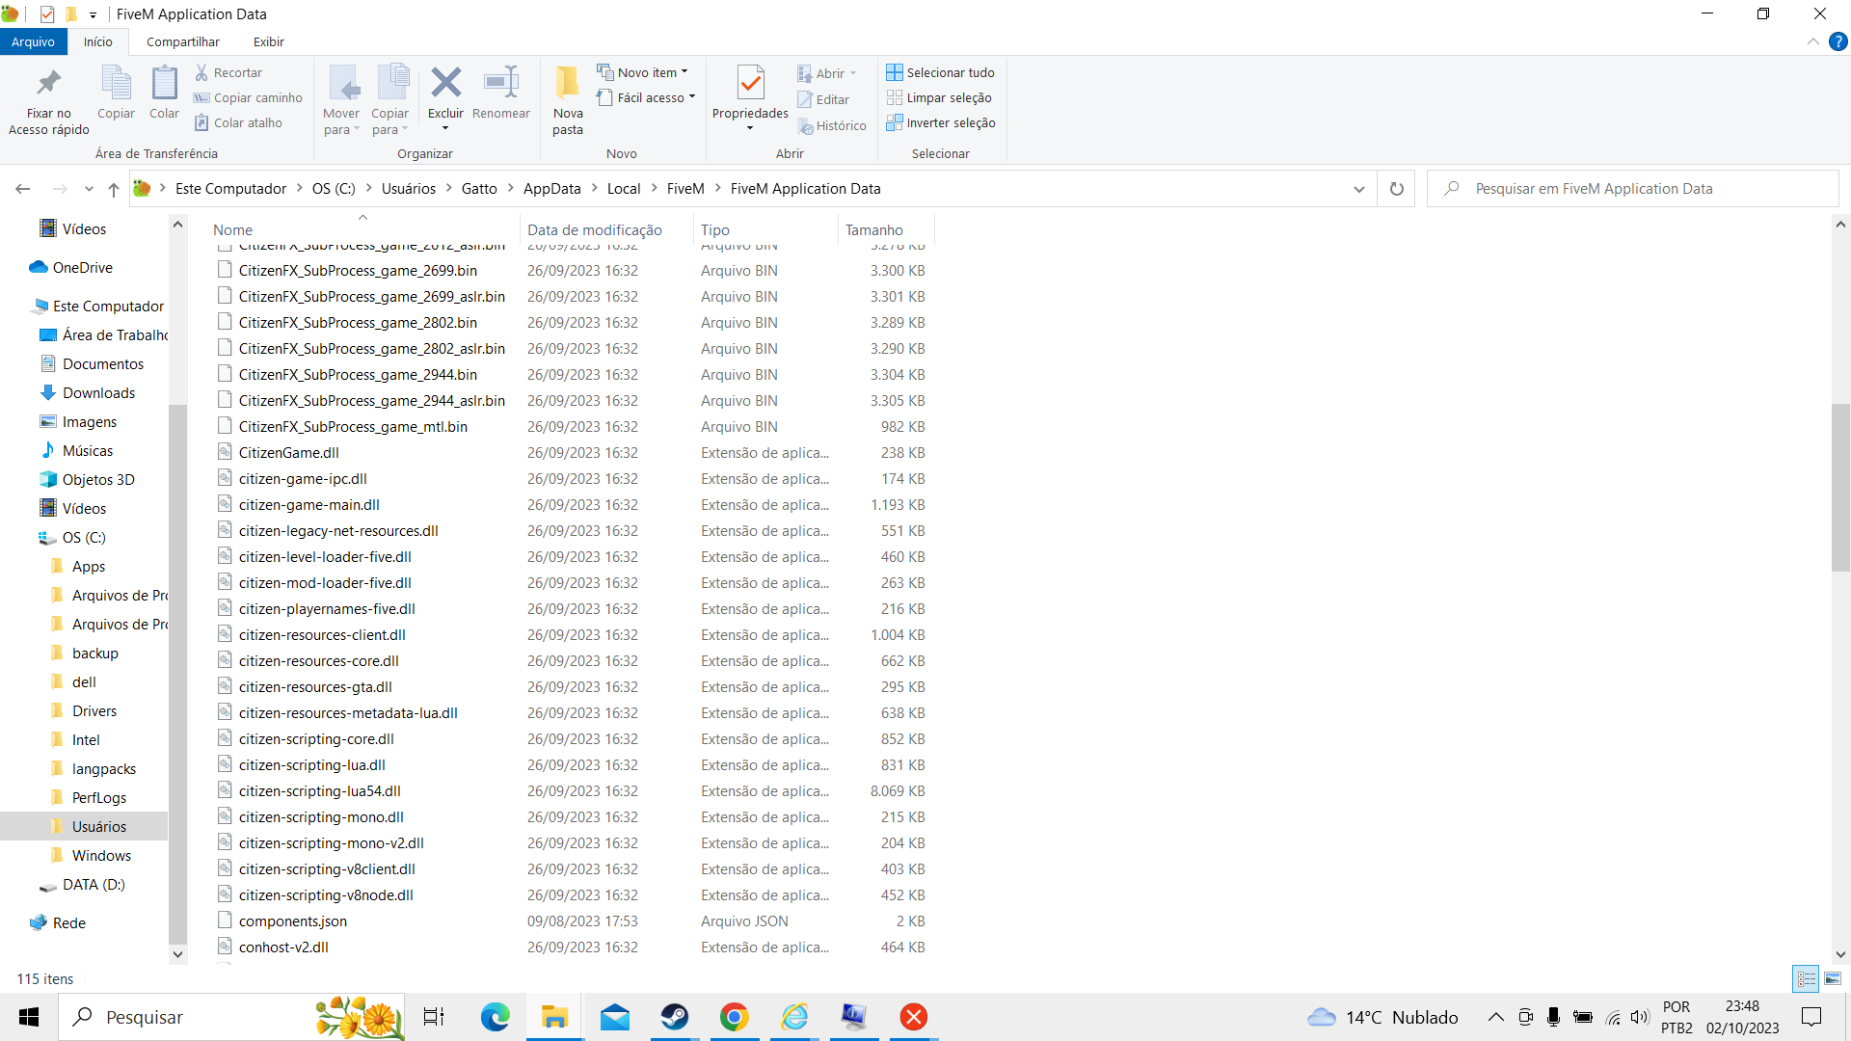Switch to the Início ribbon tab

(x=98, y=41)
